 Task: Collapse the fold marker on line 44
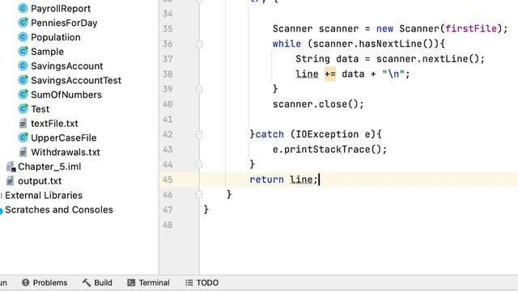point(199,164)
